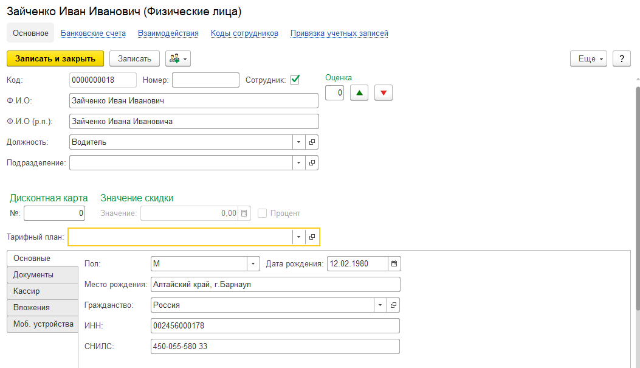Expand the Пол dropdown list

(253, 264)
